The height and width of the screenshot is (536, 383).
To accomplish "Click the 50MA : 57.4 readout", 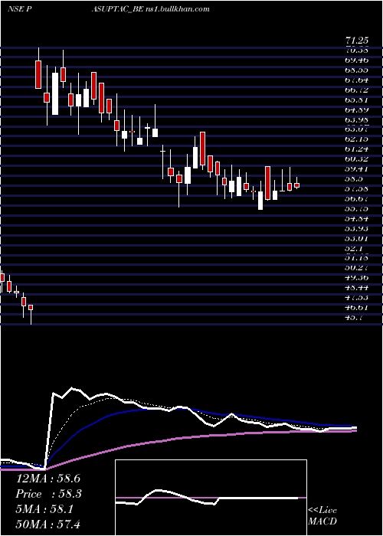I will (48, 524).
